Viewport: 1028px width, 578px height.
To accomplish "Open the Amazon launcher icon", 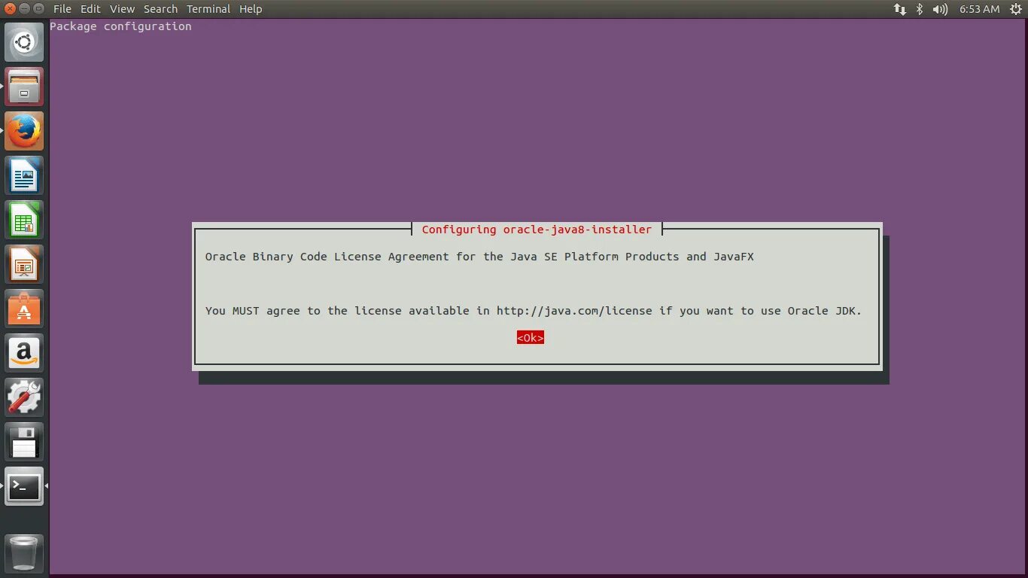I will 24,353.
